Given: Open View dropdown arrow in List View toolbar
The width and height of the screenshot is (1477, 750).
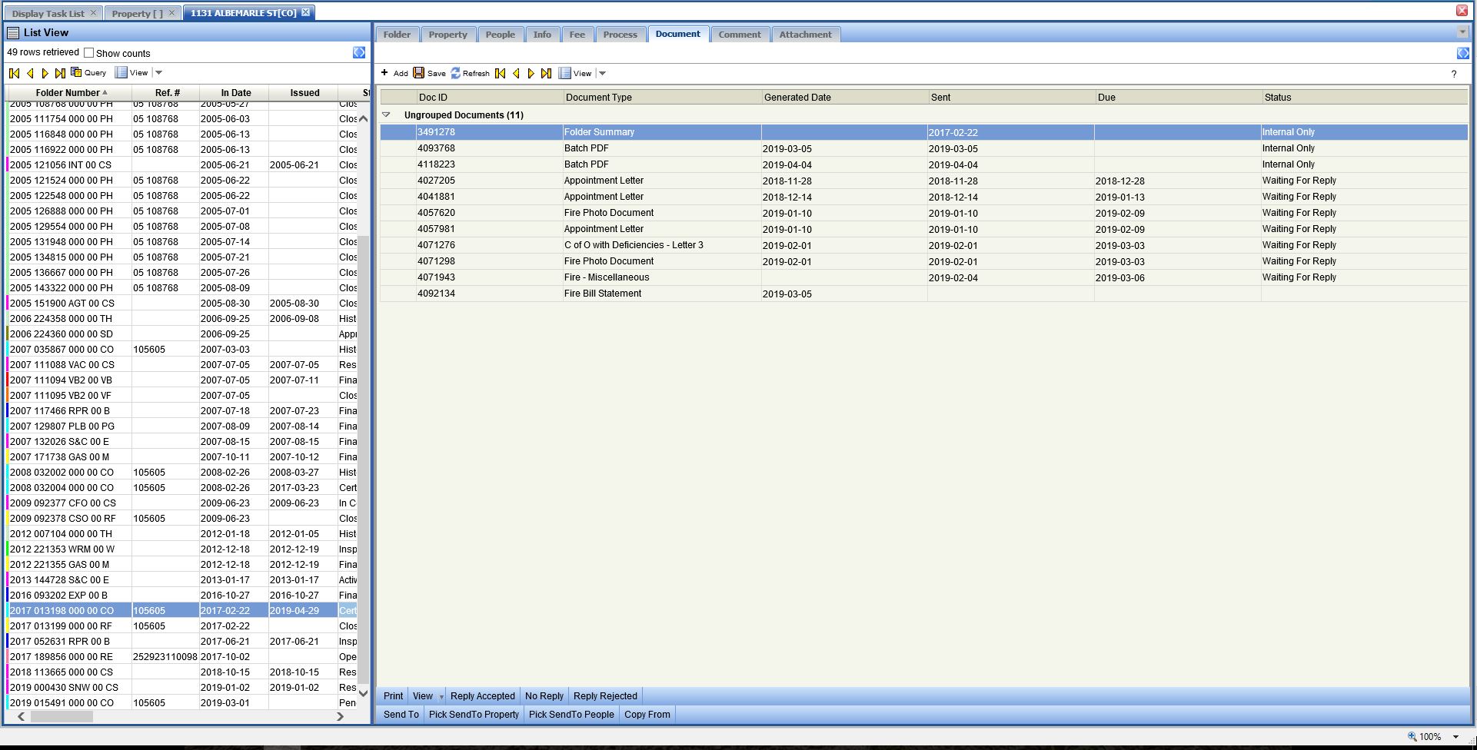Looking at the screenshot, I should coord(159,72).
